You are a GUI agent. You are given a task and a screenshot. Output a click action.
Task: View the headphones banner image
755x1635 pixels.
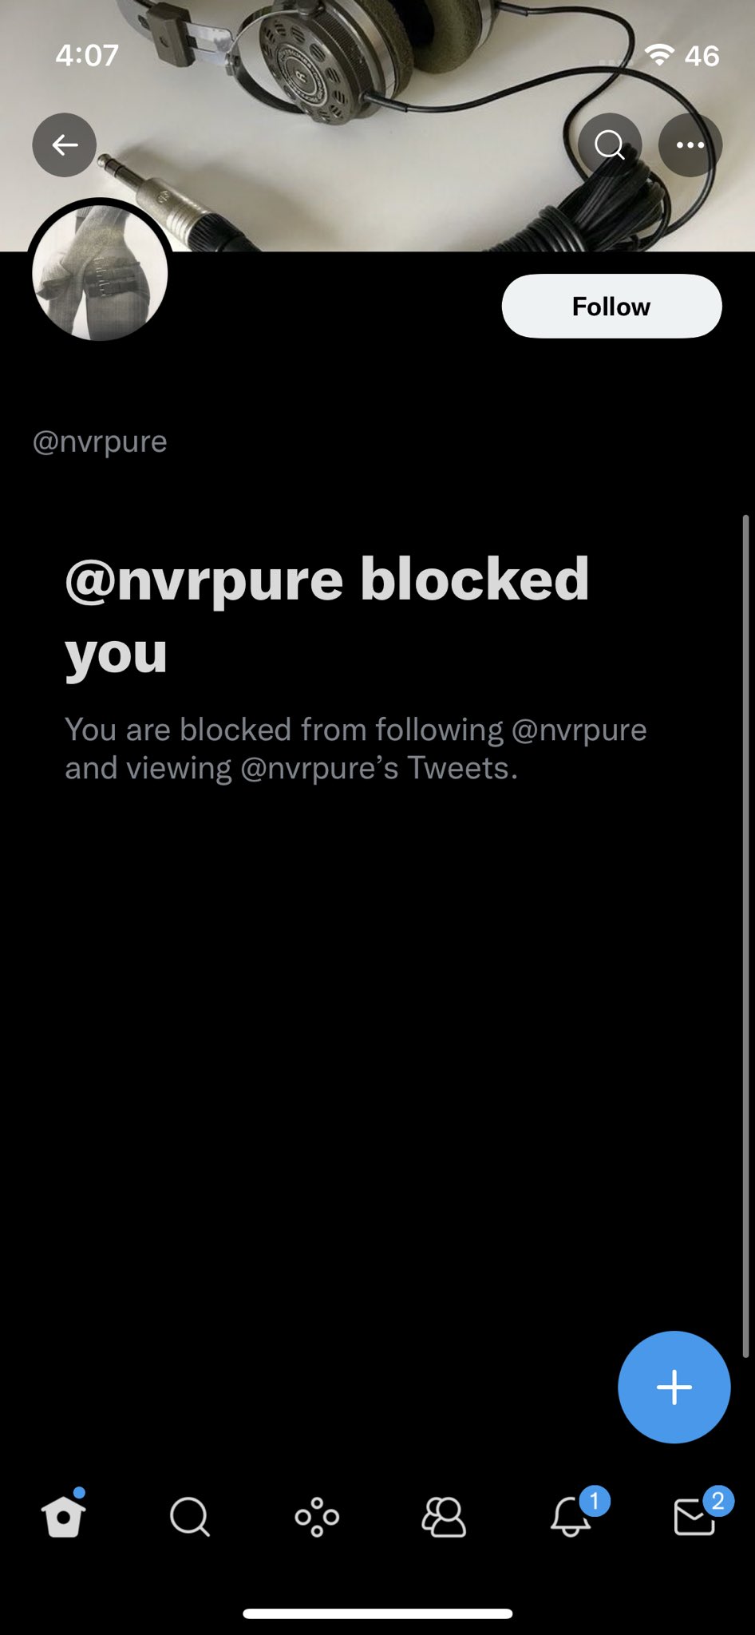(377, 126)
